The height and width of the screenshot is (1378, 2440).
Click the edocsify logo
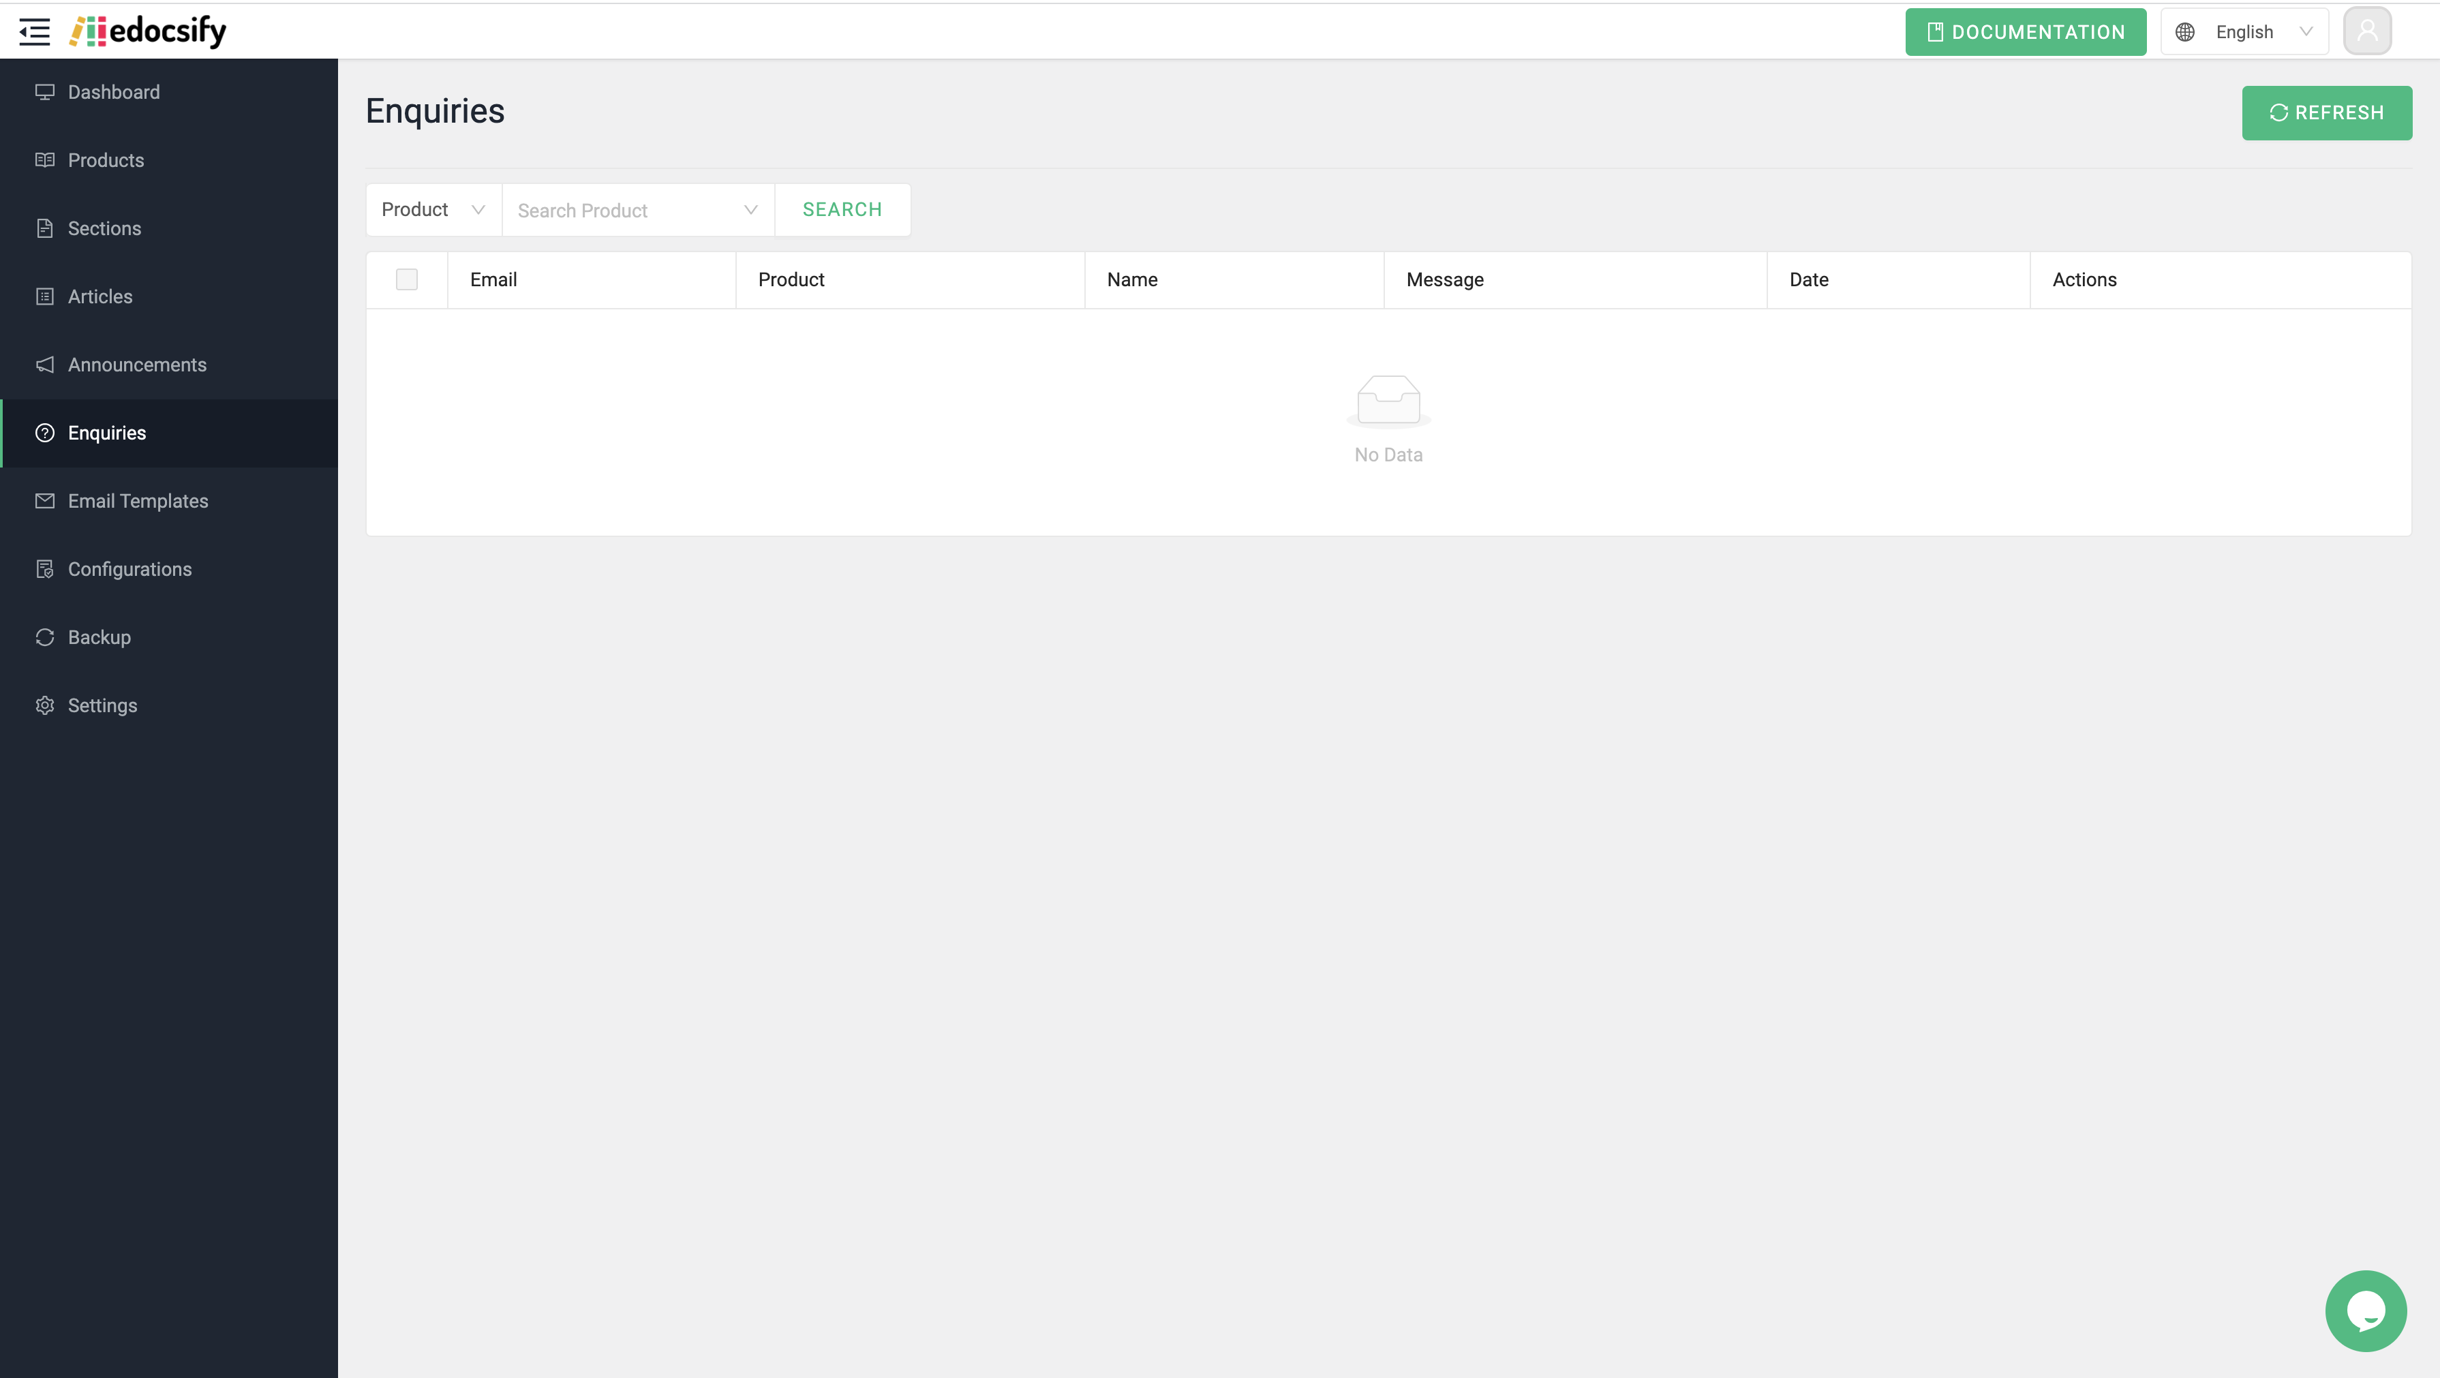pyautogui.click(x=148, y=31)
